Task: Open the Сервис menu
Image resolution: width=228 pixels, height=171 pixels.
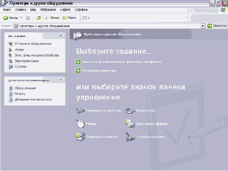Action: tap(65, 9)
